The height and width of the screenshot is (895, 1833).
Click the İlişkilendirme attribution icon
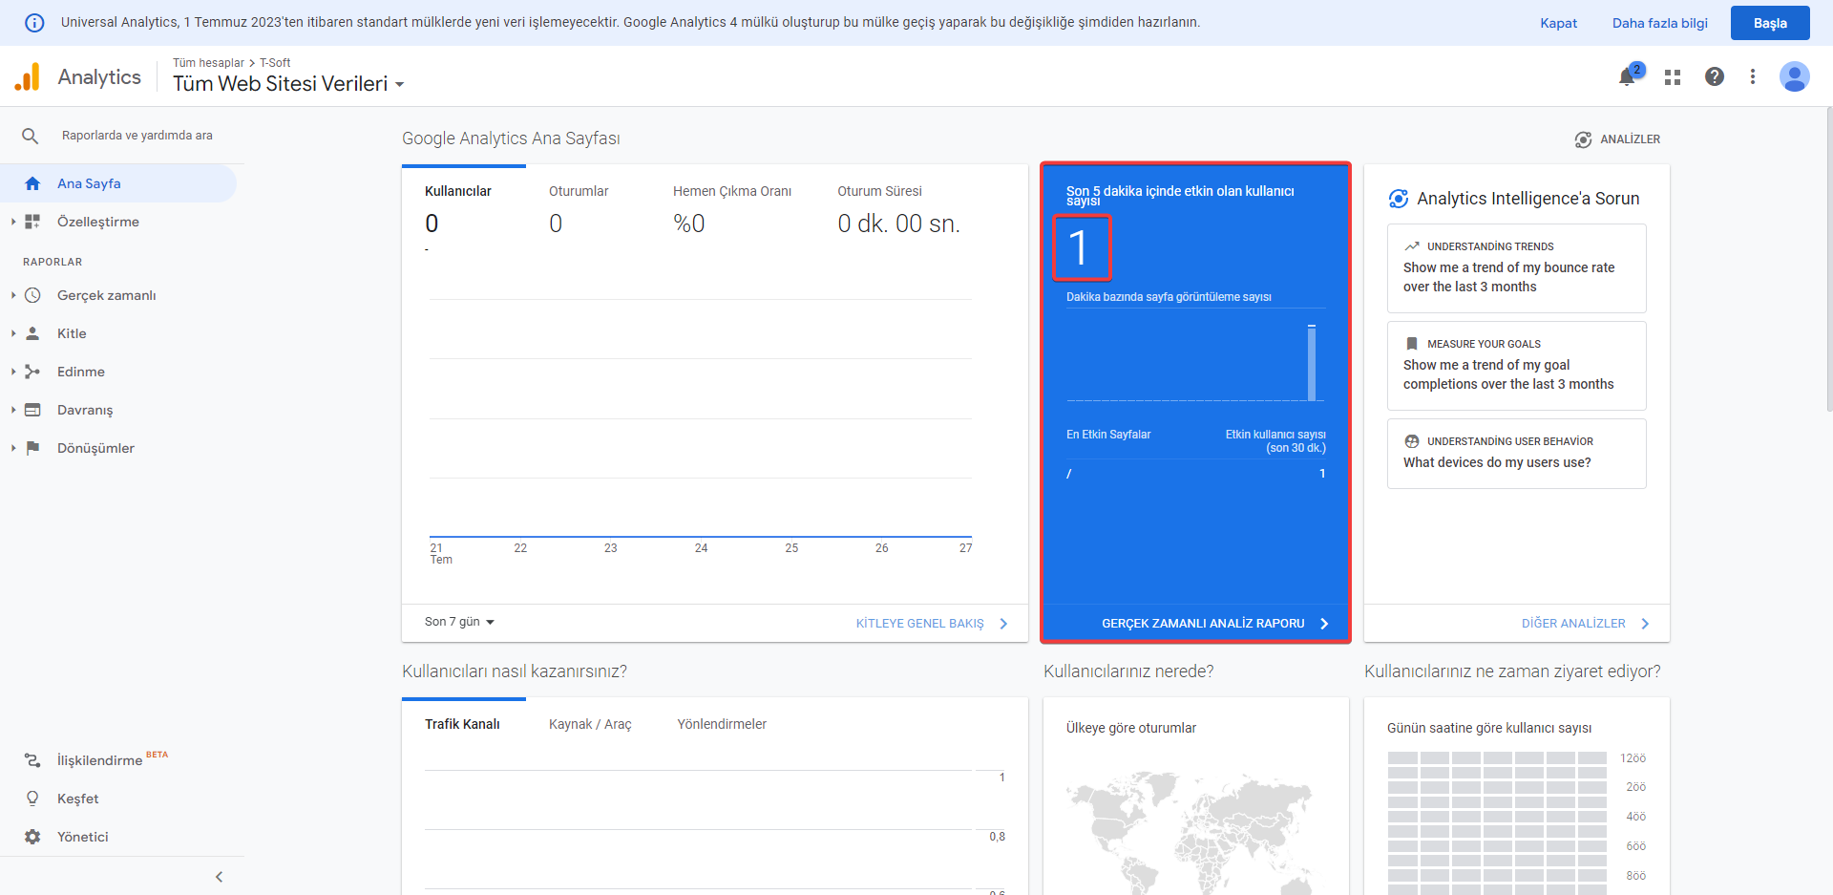(x=32, y=760)
